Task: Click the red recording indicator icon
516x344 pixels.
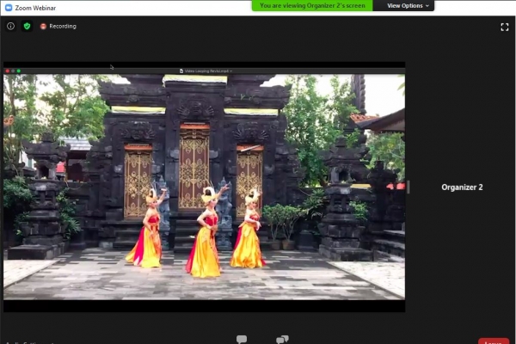Action: tap(43, 26)
